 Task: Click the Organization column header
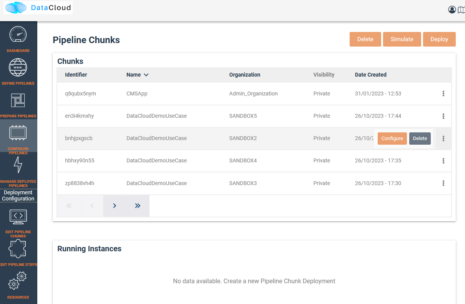pyautogui.click(x=245, y=75)
